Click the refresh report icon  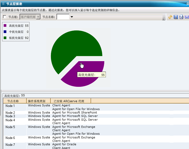pyautogui.click(x=170, y=17)
